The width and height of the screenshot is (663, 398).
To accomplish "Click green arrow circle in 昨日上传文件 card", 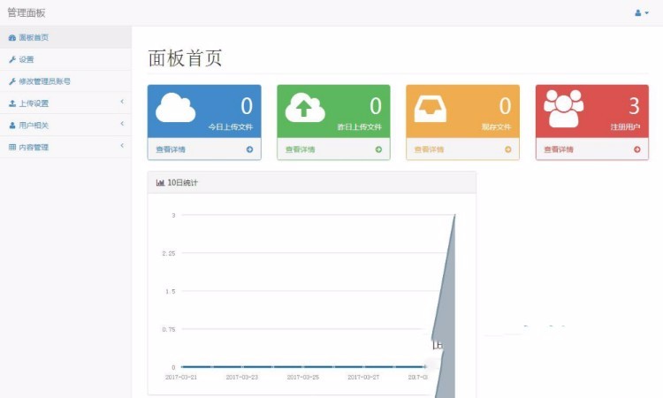I will tap(378, 149).
